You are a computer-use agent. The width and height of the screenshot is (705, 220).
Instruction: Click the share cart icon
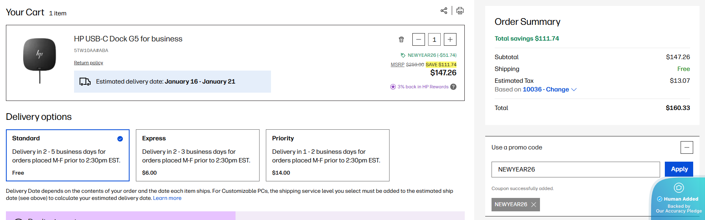444,11
